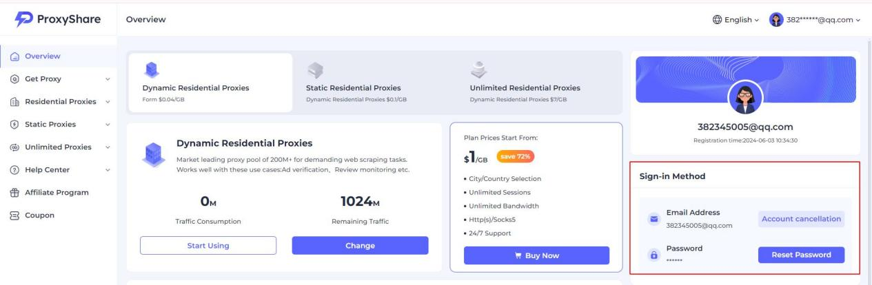The width and height of the screenshot is (872, 285).
Task: Click the Overview home icon in the sidebar
Action: point(14,56)
